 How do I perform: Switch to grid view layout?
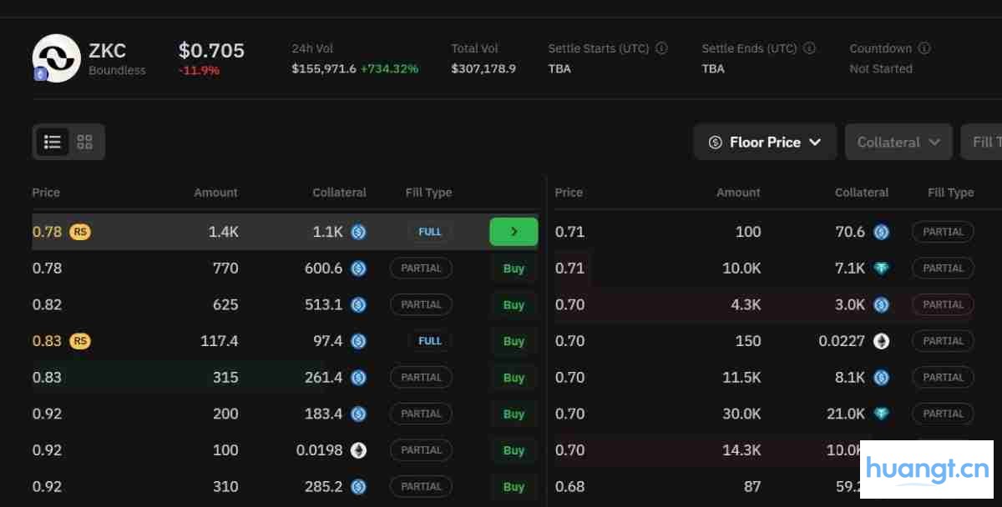point(84,142)
